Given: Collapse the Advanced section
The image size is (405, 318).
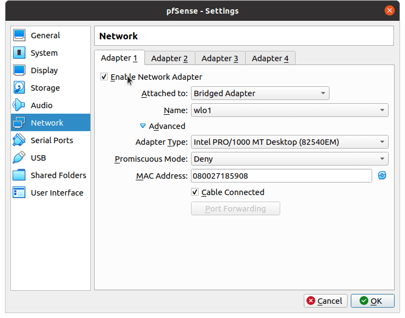Looking at the screenshot, I should [x=143, y=126].
